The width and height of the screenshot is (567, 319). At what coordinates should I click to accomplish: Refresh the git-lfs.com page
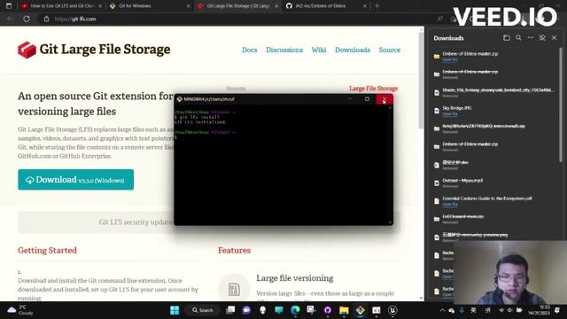tap(27, 19)
